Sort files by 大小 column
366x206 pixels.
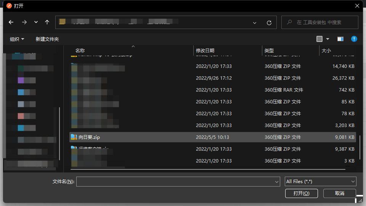point(326,50)
